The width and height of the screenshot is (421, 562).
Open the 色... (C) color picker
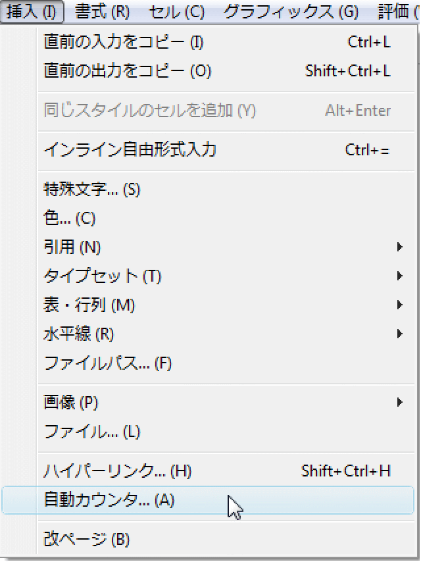[226, 218]
